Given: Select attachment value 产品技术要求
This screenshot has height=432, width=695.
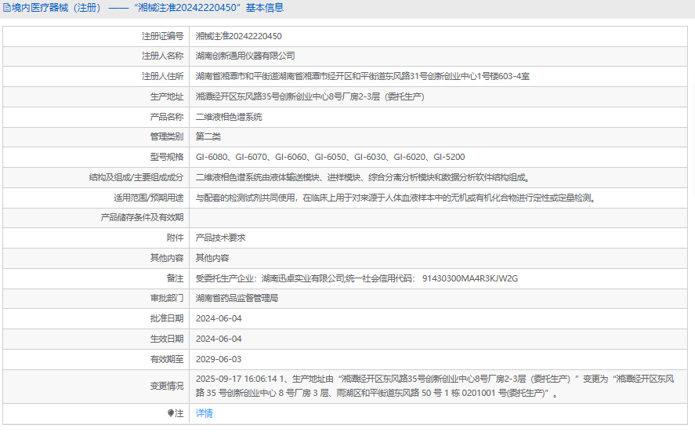Looking at the screenshot, I should [x=221, y=238].
